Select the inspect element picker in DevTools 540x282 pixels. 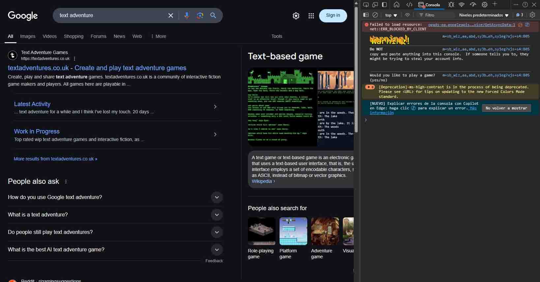(x=366, y=5)
